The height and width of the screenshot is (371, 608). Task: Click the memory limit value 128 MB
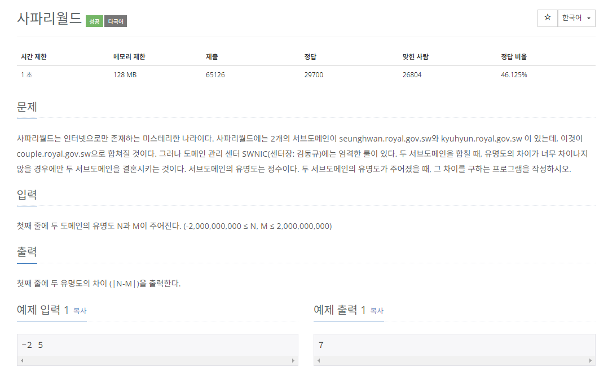125,75
